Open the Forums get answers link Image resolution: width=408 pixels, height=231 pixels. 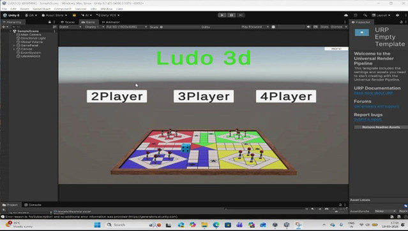pos(376,106)
